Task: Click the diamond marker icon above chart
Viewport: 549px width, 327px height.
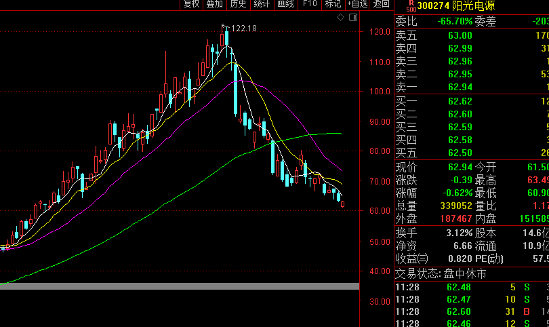Action: (341, 17)
